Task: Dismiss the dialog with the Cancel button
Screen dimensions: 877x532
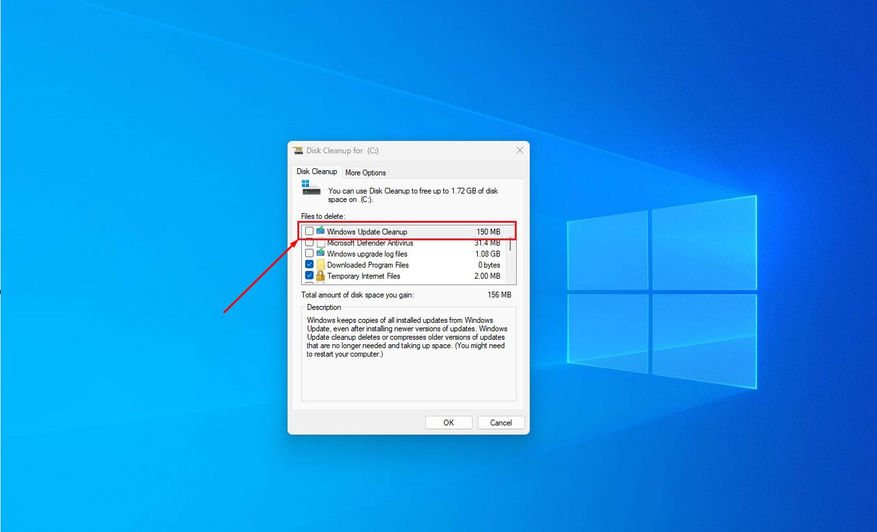Action: (501, 422)
